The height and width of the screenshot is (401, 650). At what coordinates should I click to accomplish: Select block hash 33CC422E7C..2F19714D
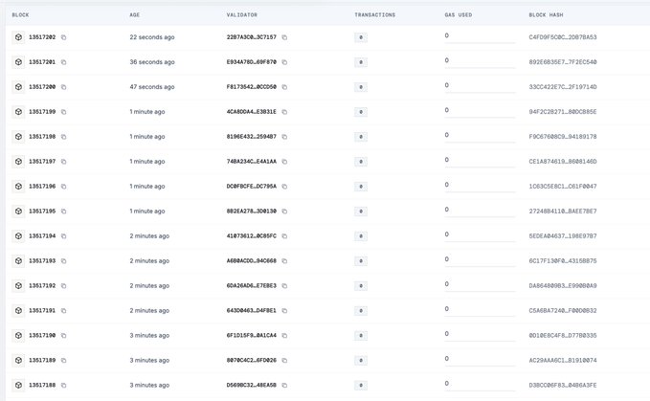(x=563, y=87)
